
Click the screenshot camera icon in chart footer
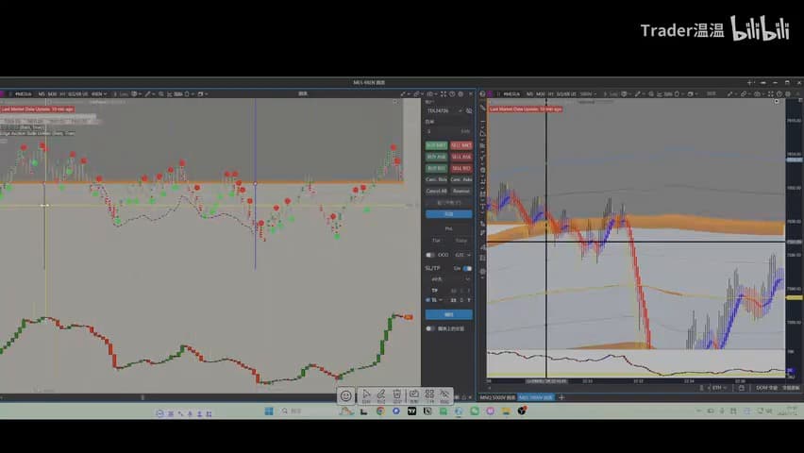(x=741, y=388)
